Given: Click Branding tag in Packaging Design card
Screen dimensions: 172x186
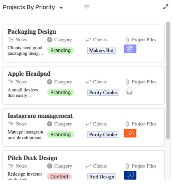Looking at the screenshot, I should 60,51.
